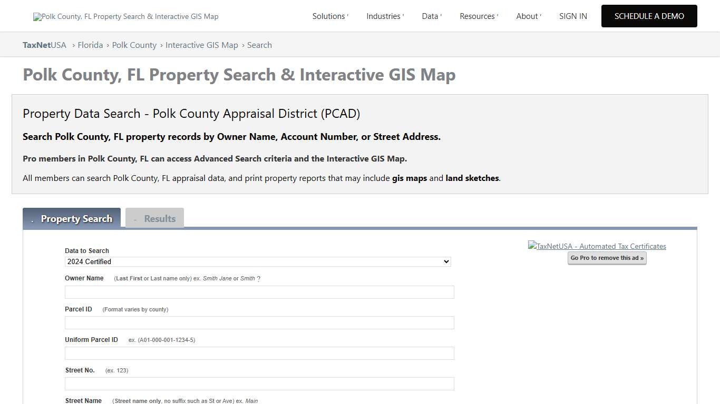Open the Polk County breadcrumb link

pyautogui.click(x=134, y=45)
